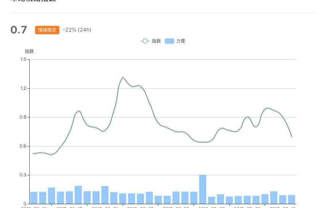Click the -22% (24h) change text
317x208 pixels.
click(x=77, y=30)
